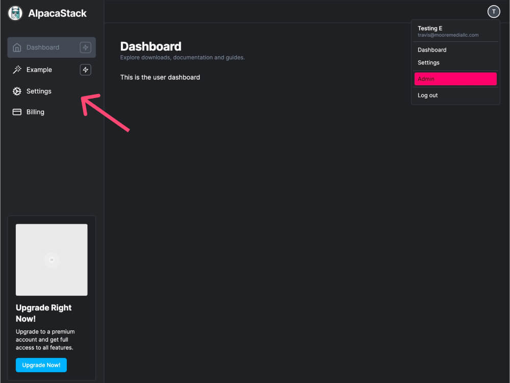Select the Billing item in the sidebar
Viewport: 510px width, 383px height.
pos(35,112)
